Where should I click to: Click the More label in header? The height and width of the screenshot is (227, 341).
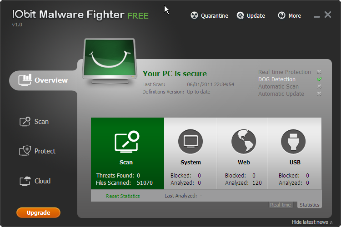[x=295, y=15]
